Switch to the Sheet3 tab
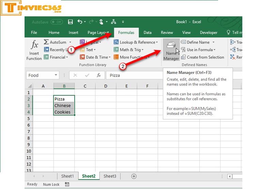 [110, 176]
